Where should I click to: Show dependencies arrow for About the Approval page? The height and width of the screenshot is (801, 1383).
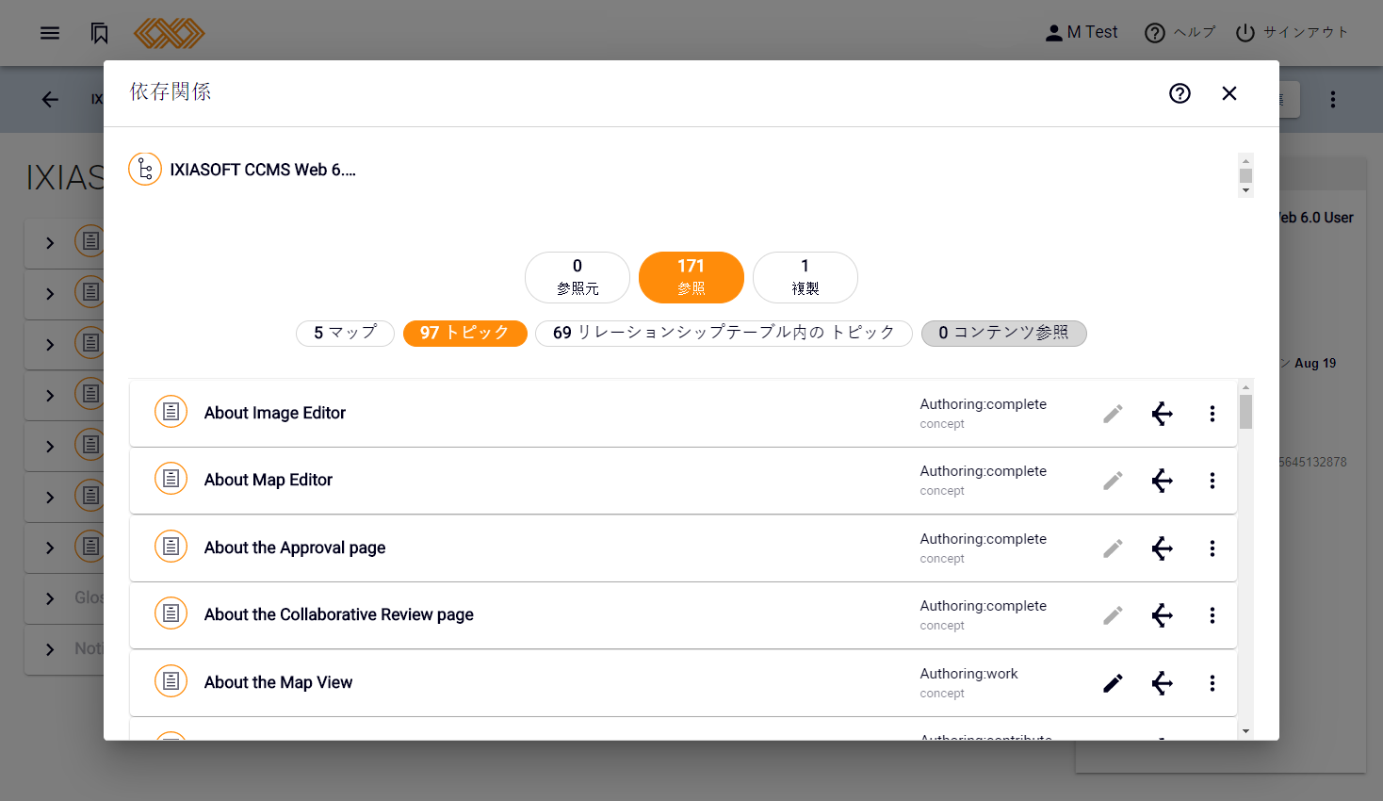[x=1163, y=548]
